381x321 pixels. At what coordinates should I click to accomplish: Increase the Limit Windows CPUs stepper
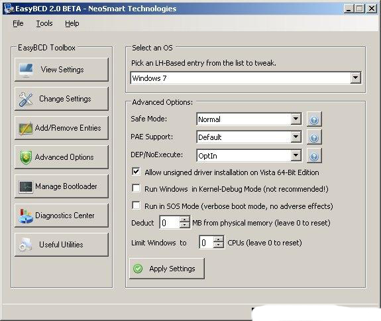219,239
